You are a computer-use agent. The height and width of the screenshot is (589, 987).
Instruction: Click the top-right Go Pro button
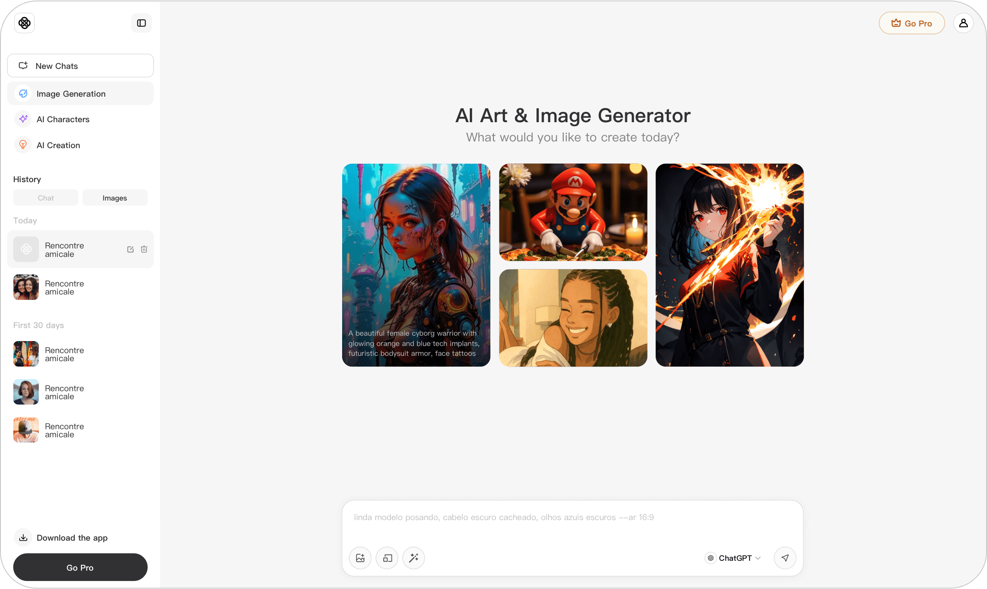pos(911,23)
